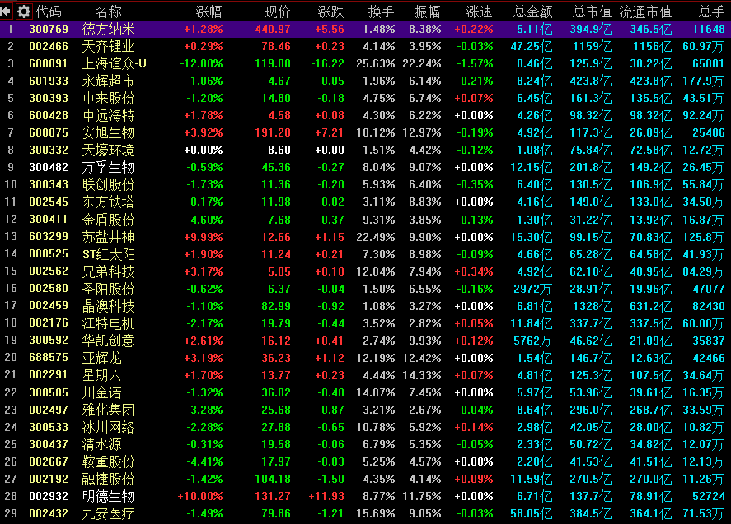Sort by 名称 column header
This screenshot has width=731, height=524.
coord(108,12)
